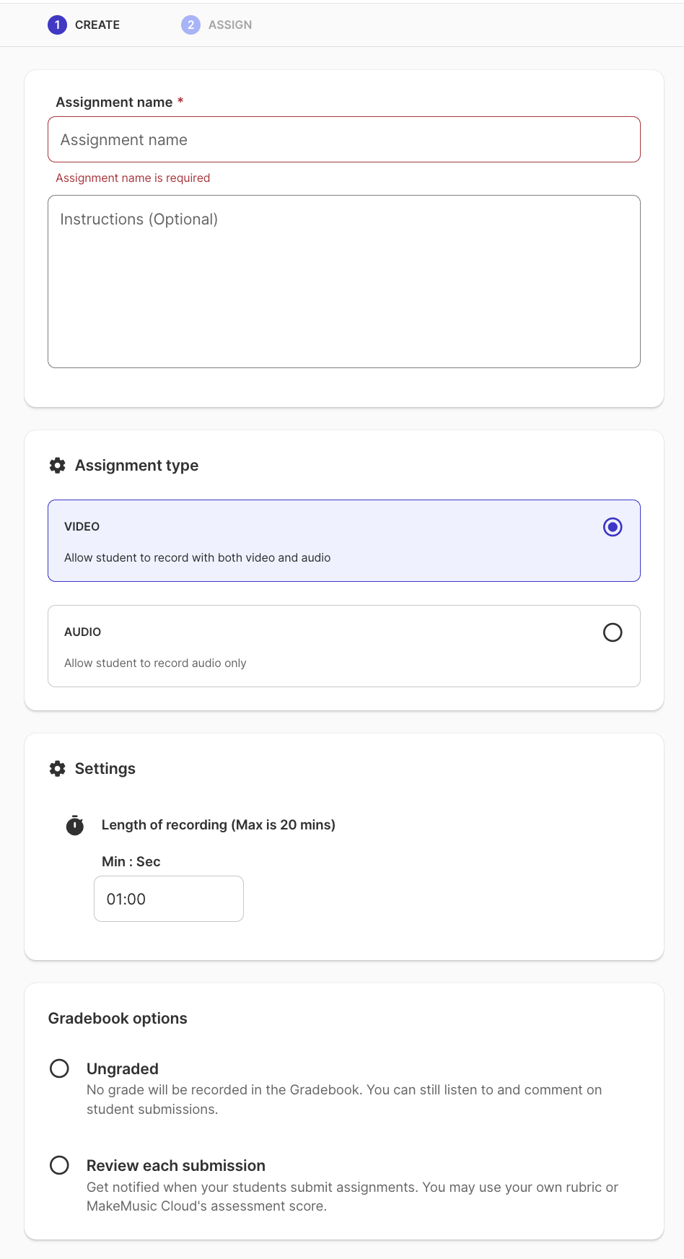Click the gear icon beside Settings

pyautogui.click(x=57, y=769)
